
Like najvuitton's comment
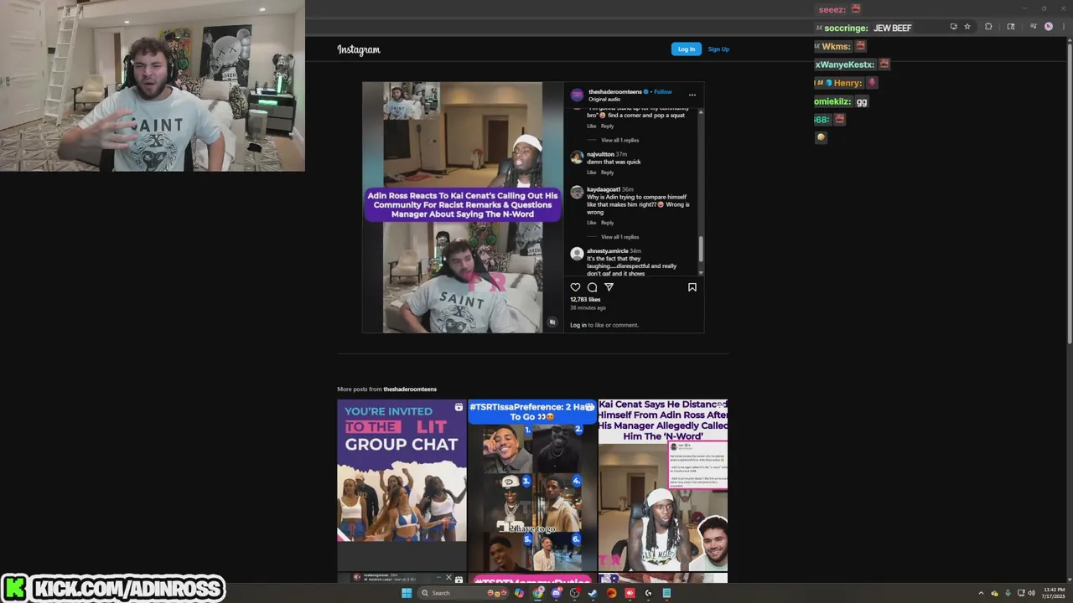click(x=591, y=173)
